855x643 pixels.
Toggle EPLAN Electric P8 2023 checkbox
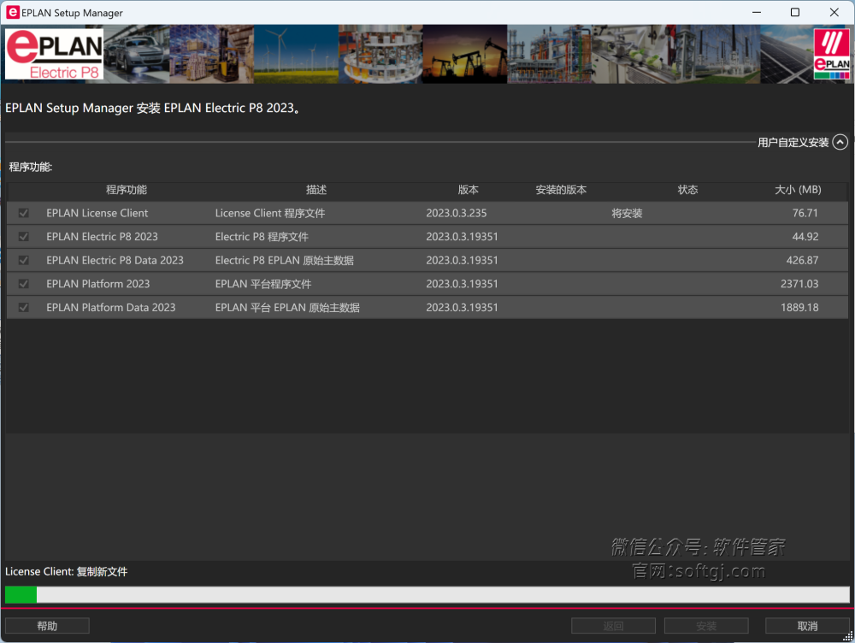click(24, 237)
